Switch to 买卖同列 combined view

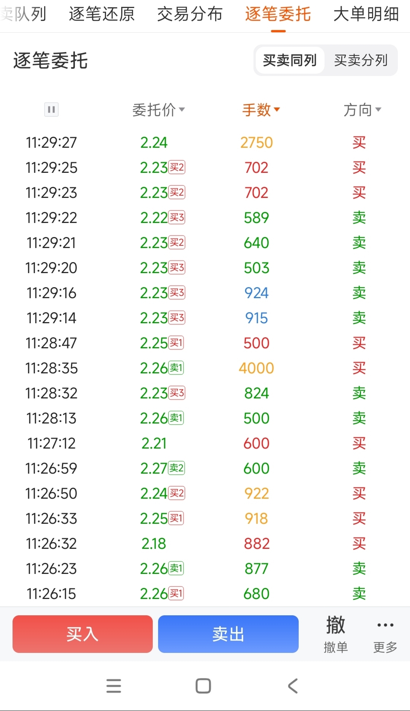click(x=290, y=60)
